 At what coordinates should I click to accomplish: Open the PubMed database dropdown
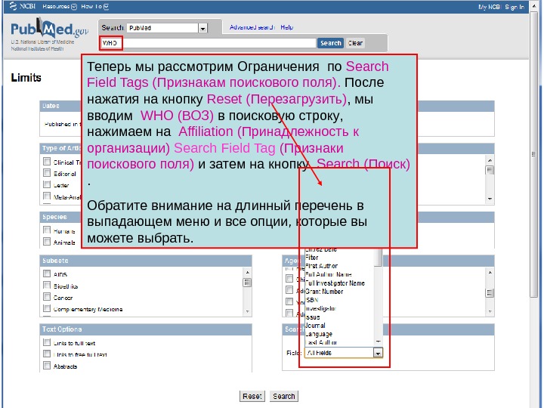coord(202,28)
